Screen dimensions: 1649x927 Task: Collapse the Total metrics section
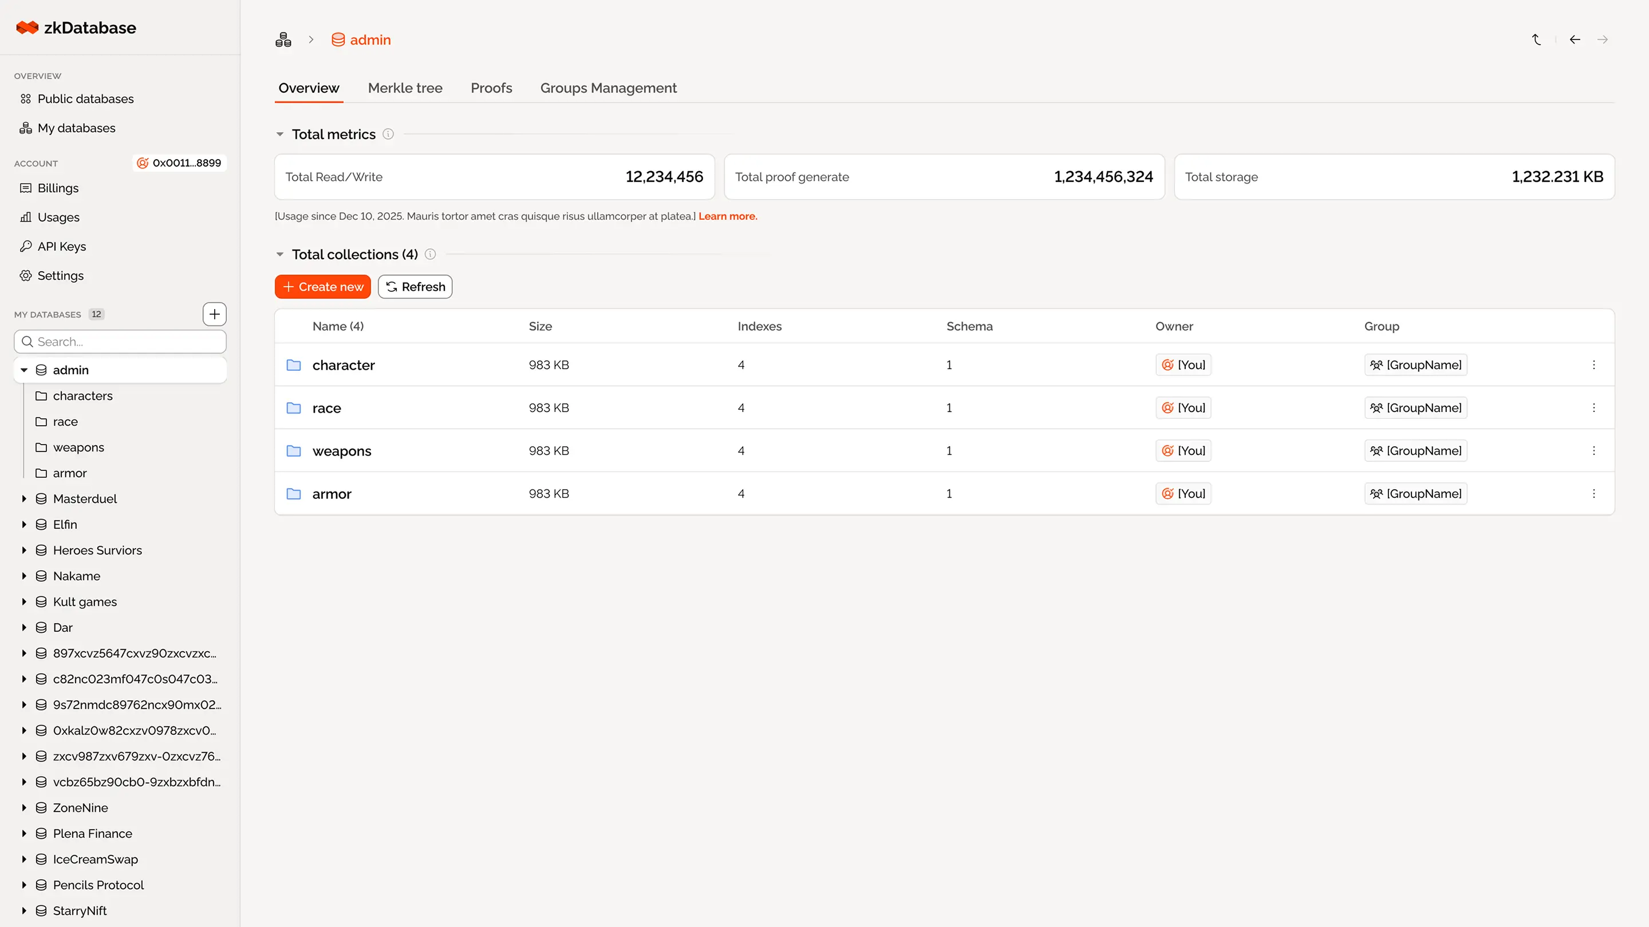280,134
